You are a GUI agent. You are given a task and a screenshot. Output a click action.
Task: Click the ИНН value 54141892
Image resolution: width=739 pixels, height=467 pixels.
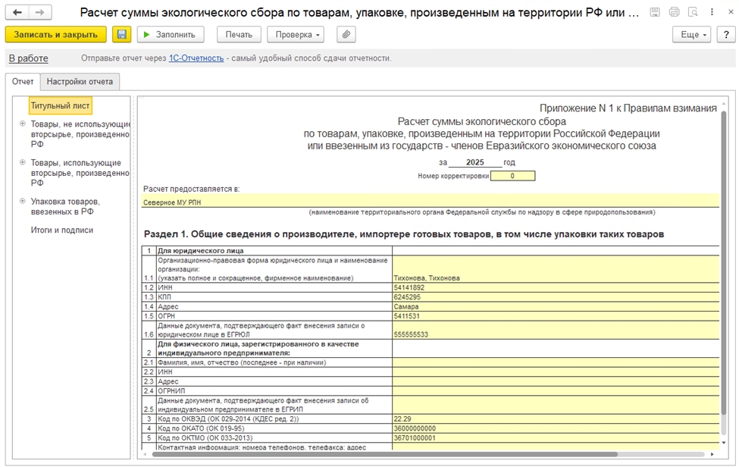[x=556, y=287]
